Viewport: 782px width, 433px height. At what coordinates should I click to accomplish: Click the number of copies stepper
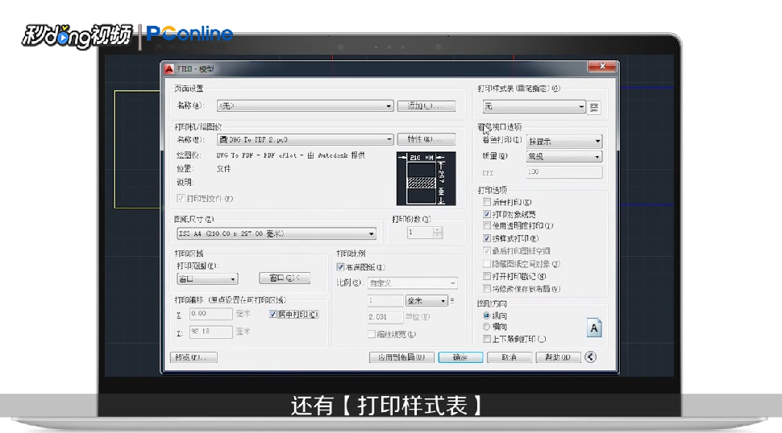tap(438, 233)
